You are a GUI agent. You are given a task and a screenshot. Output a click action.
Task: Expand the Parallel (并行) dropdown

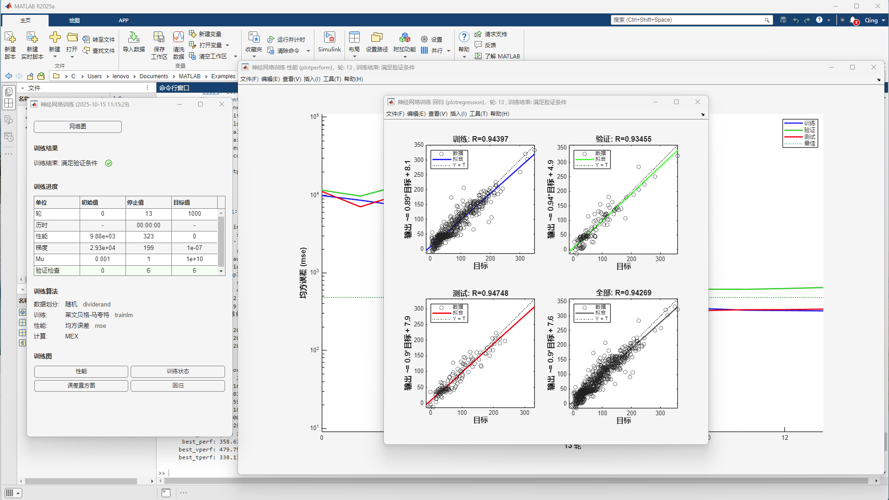[x=448, y=51]
